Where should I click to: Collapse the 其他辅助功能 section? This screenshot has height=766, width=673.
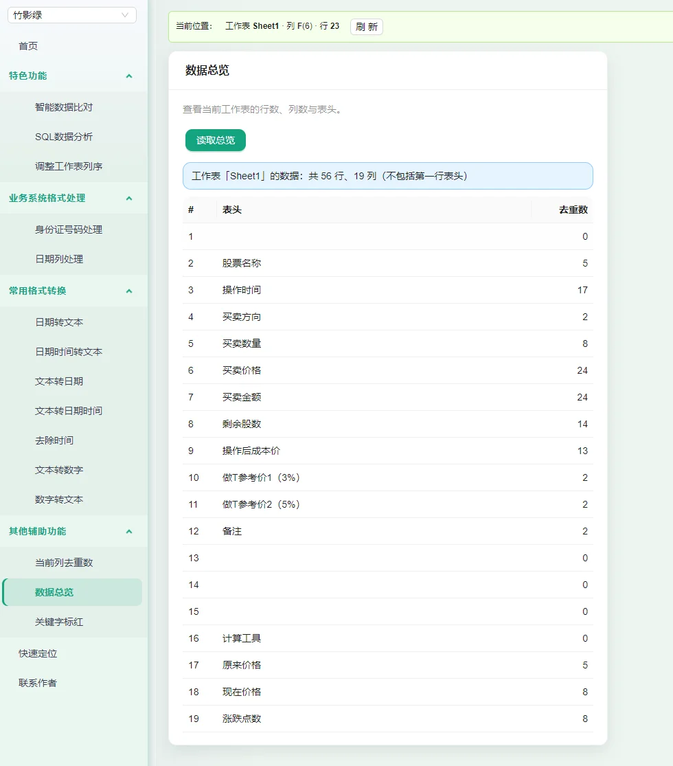click(x=73, y=531)
